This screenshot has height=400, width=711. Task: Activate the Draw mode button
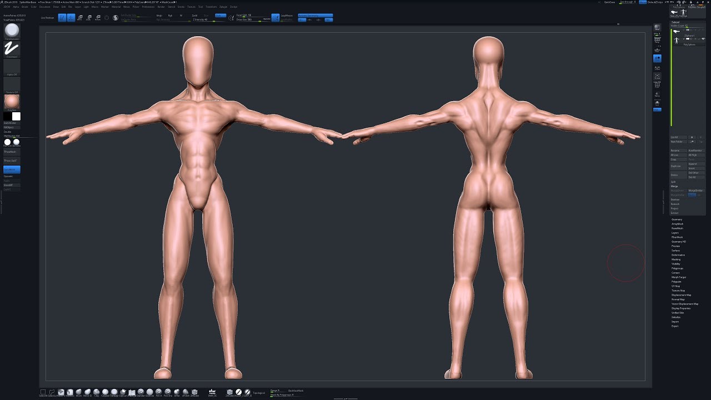[x=71, y=18]
